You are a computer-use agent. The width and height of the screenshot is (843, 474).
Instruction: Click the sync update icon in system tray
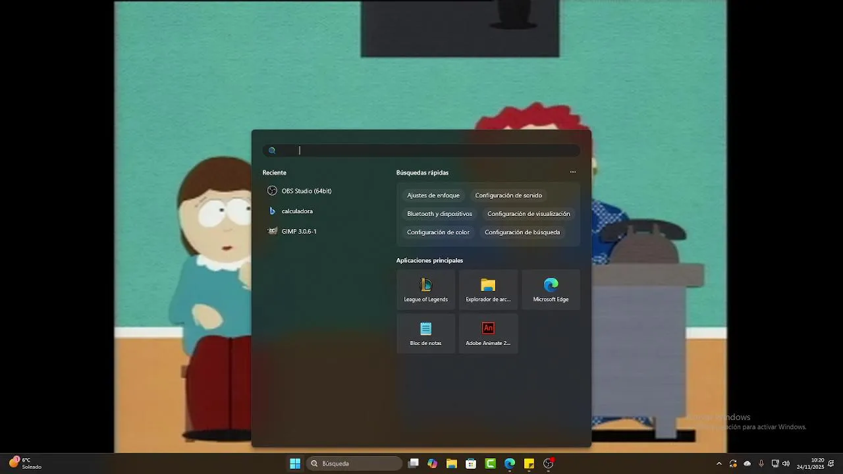pyautogui.click(x=733, y=463)
